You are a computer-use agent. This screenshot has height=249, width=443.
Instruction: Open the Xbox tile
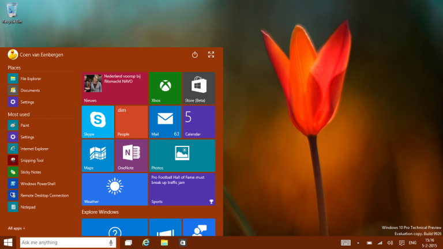tap(165, 88)
